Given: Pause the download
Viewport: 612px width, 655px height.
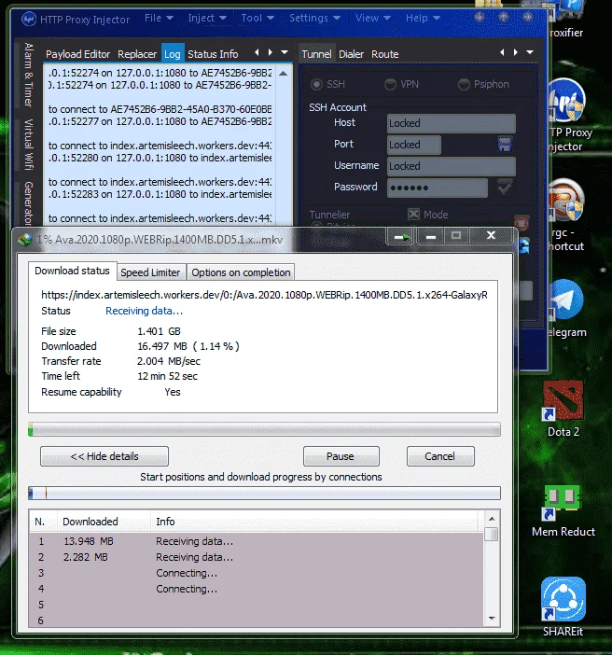Looking at the screenshot, I should (x=341, y=456).
